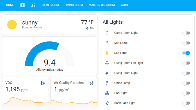Click the Office Lamp desk lamp icon
196x110 pixels.
[x=107, y=83]
